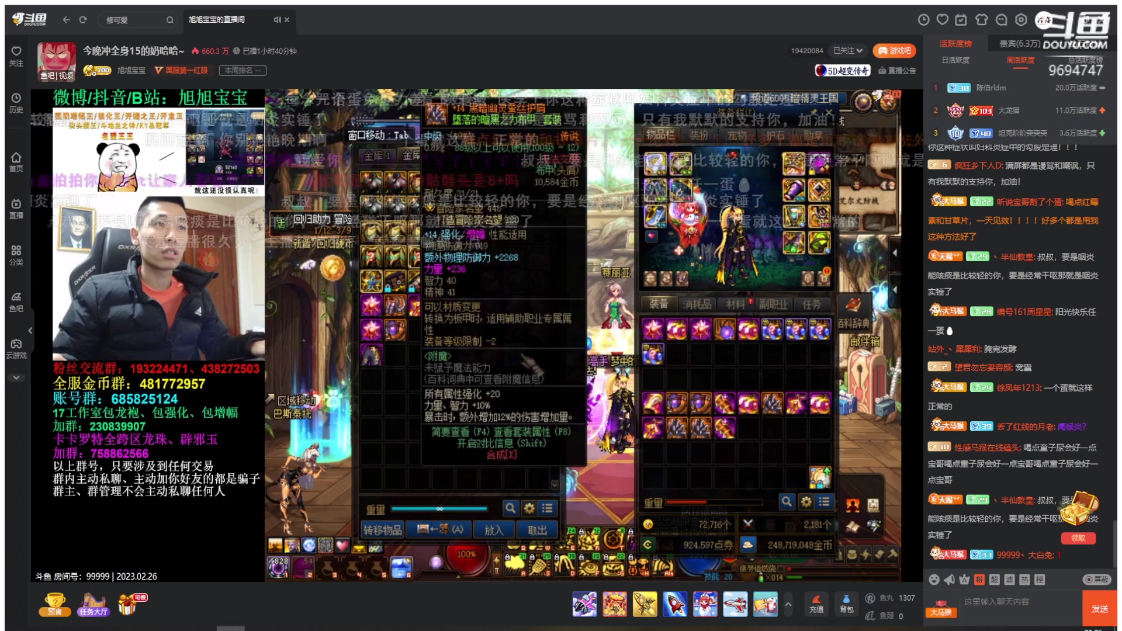Expand more items at sidebar bottom
This screenshot has width=1122, height=631.
(16, 377)
